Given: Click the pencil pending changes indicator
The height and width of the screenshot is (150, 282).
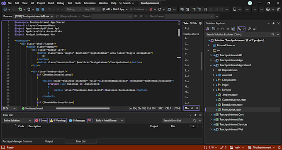Looking at the screenshot, I should 223,148.
